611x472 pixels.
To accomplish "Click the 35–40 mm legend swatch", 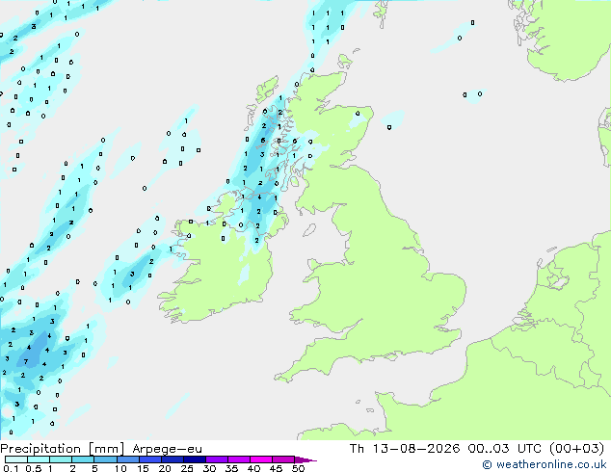I will [238, 459].
